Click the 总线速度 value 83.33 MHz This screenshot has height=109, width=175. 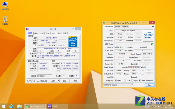(x=43, y=68)
